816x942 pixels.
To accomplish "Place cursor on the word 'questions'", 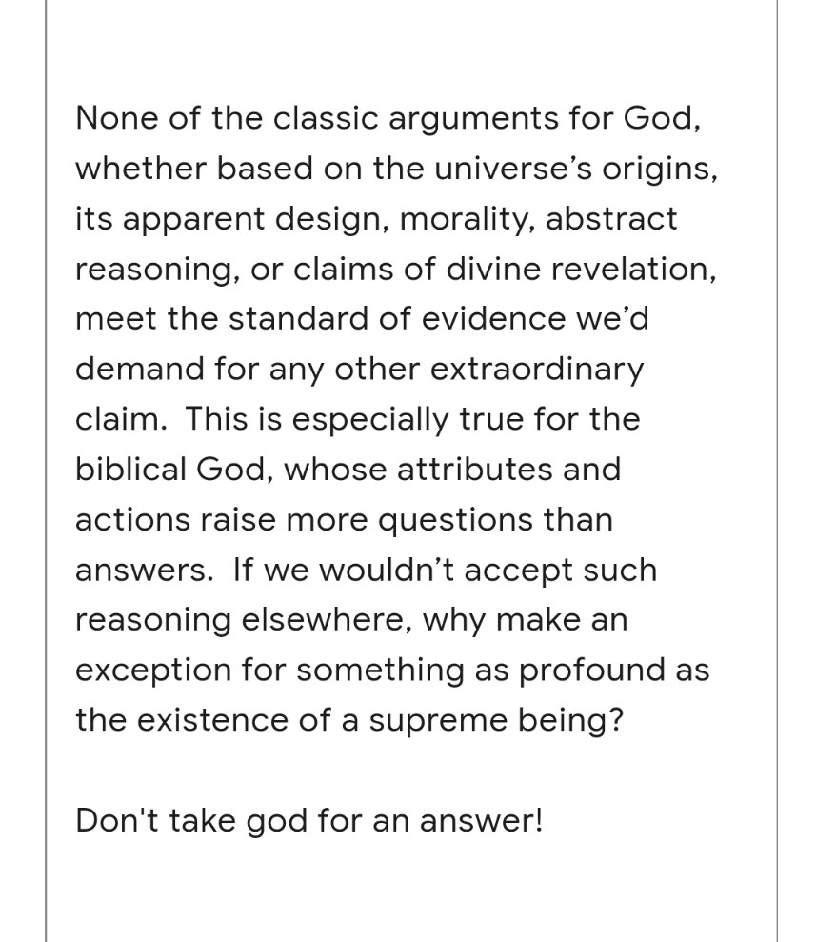I will 453,520.
